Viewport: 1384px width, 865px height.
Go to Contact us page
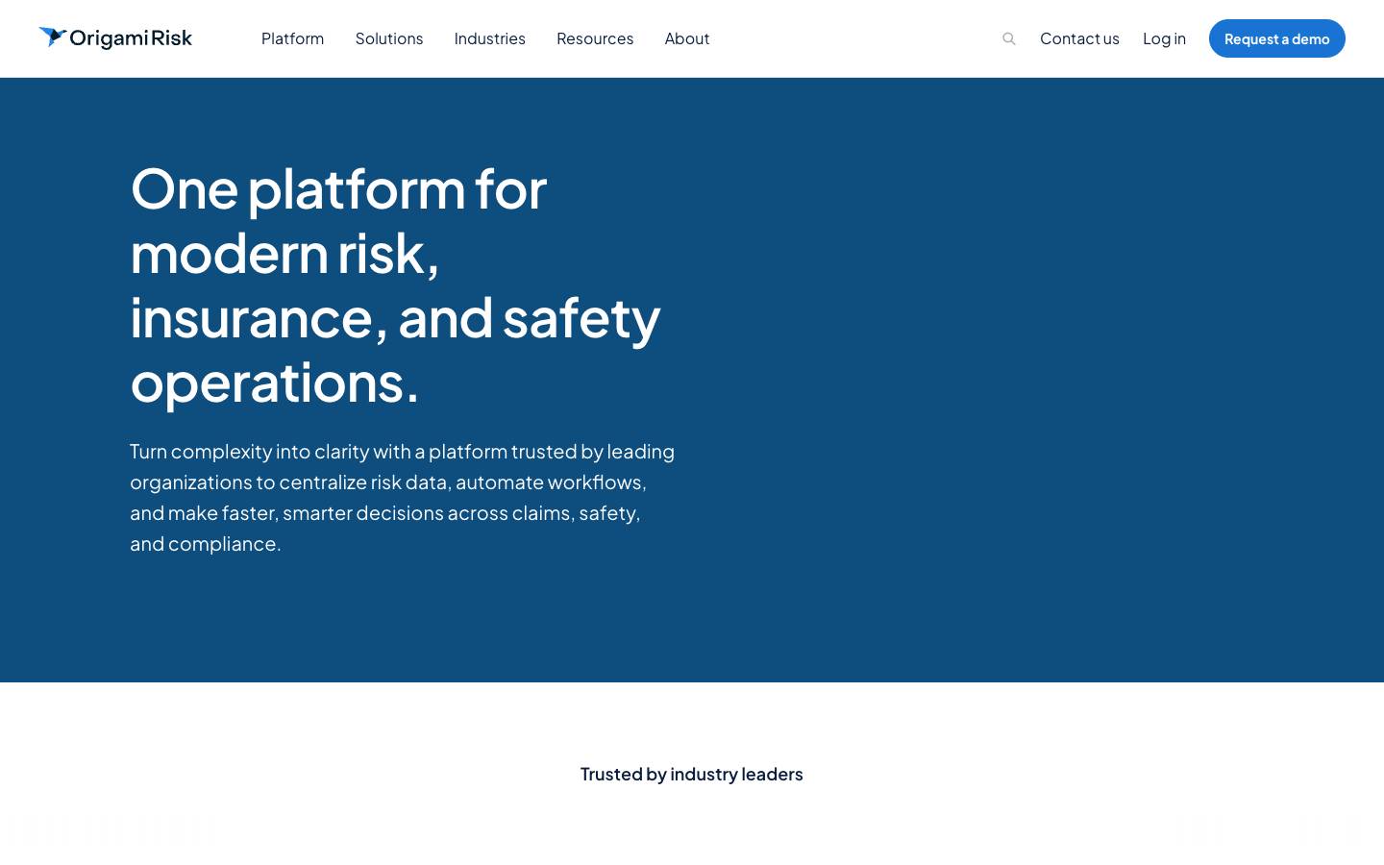(x=1079, y=38)
